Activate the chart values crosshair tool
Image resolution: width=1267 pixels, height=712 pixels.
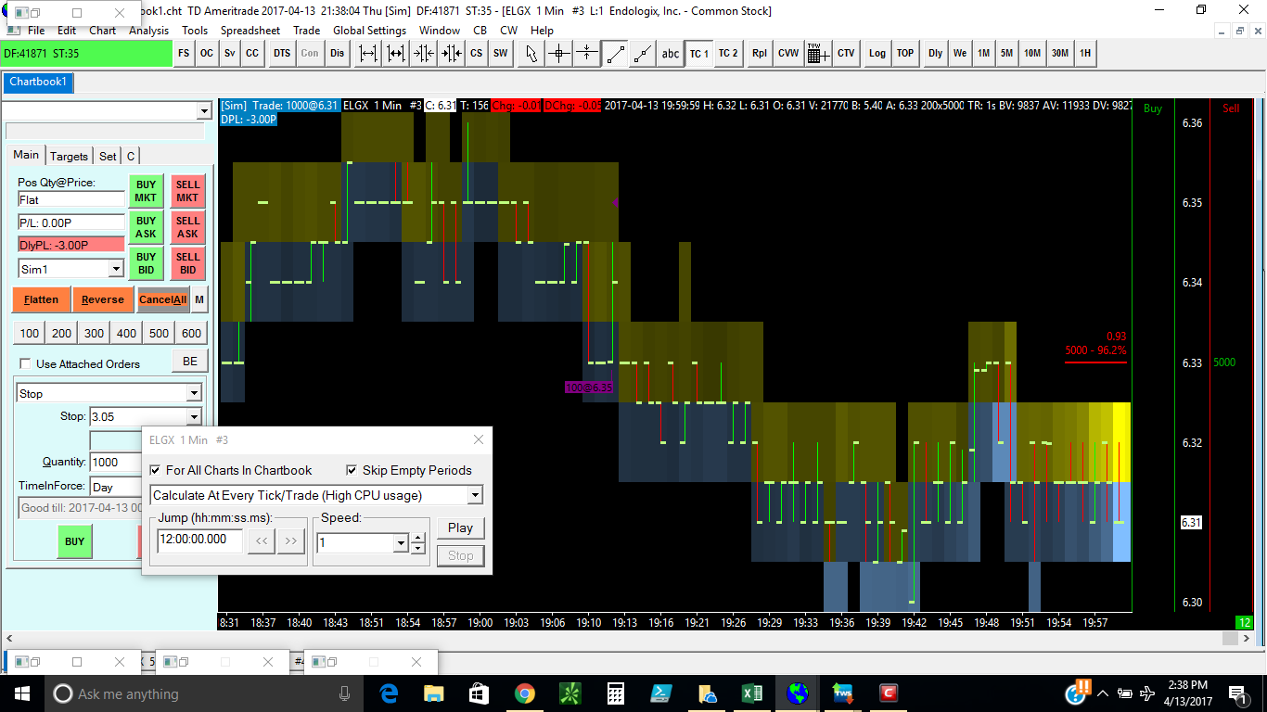[x=558, y=54]
